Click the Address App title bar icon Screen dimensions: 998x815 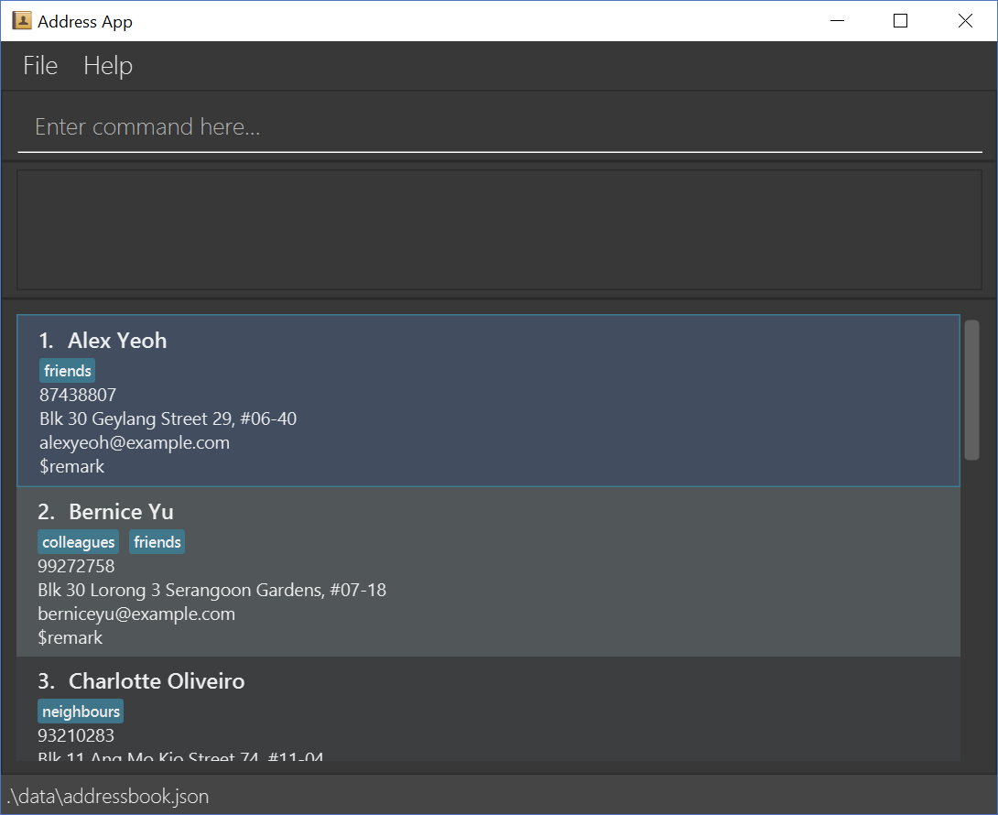click(21, 20)
